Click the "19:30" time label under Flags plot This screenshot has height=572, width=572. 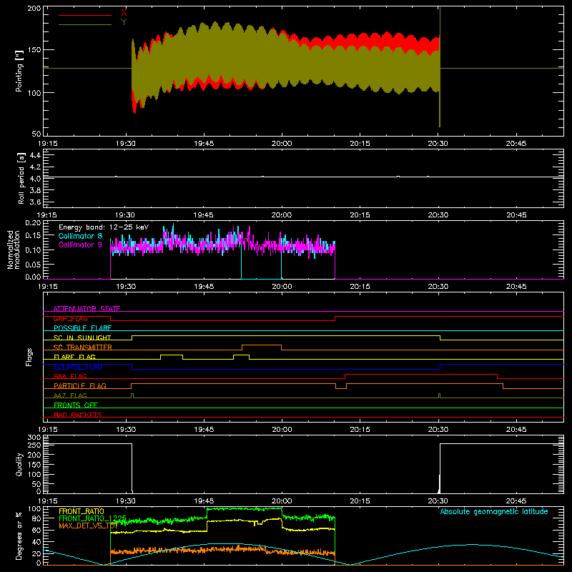126,430
